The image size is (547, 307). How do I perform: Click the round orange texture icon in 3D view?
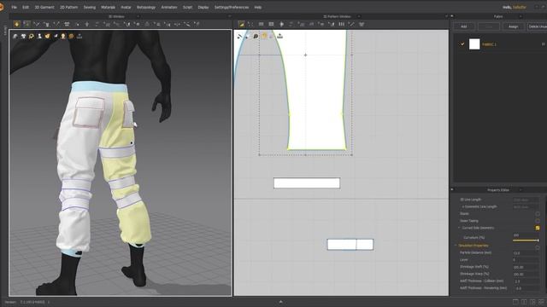[71, 36]
